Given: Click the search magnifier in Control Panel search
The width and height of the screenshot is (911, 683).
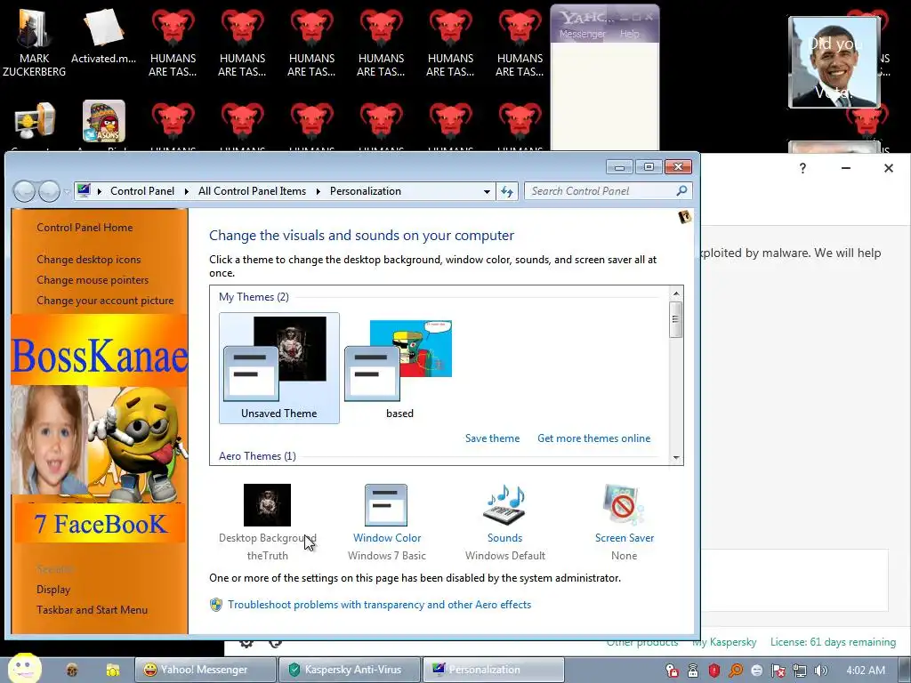Looking at the screenshot, I should tap(681, 190).
